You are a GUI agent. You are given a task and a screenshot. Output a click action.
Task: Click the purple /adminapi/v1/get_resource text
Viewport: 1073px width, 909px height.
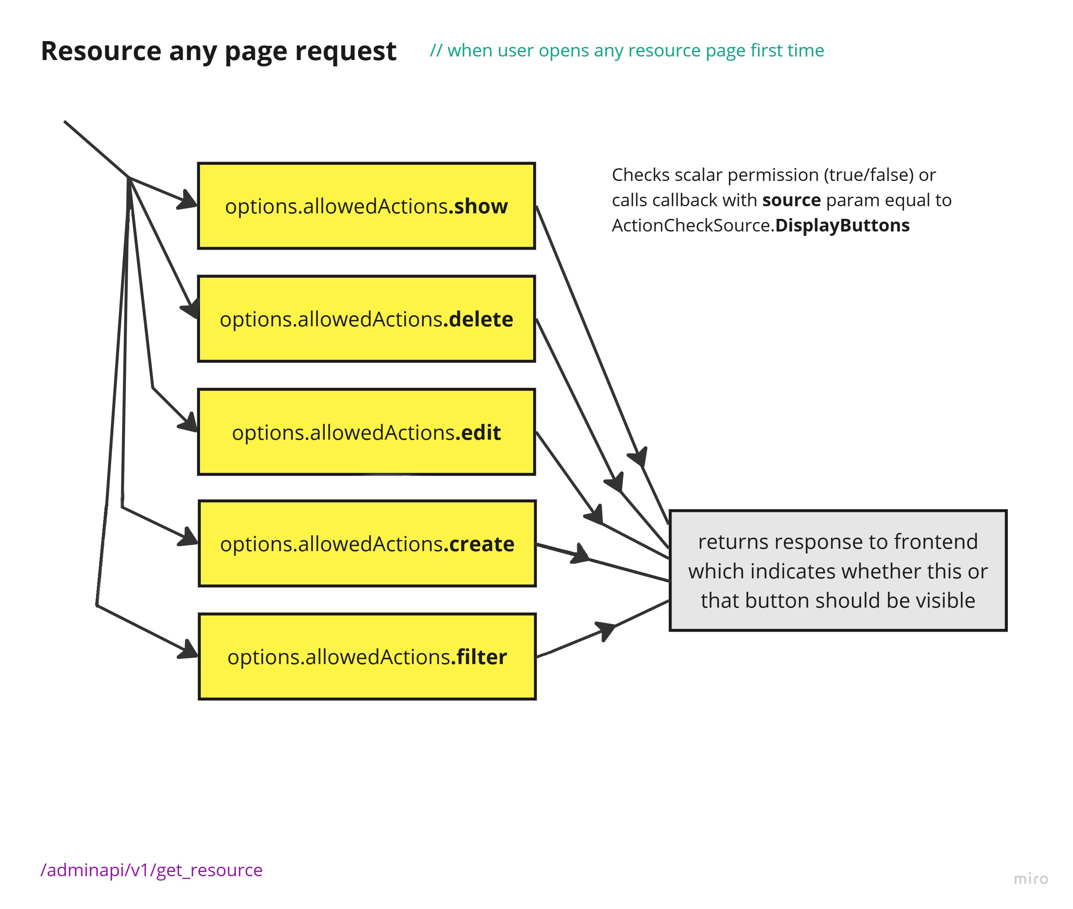click(152, 869)
